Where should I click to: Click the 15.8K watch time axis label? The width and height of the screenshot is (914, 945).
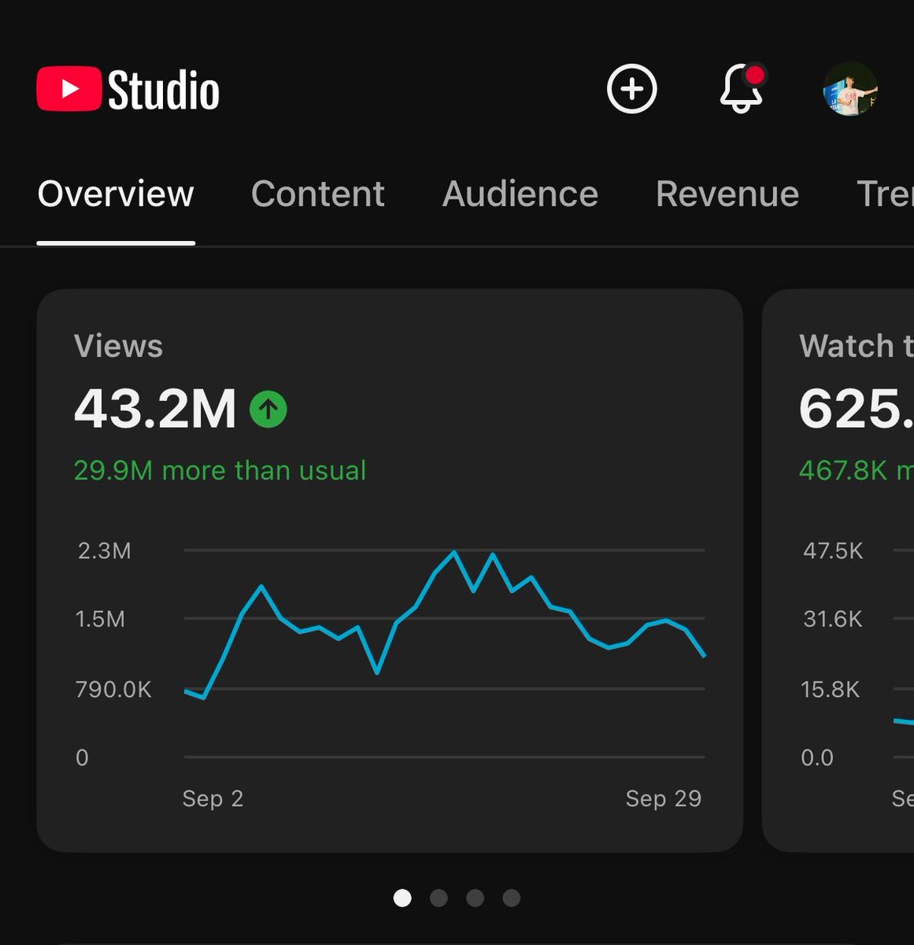coord(831,690)
